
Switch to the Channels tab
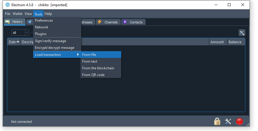point(108,22)
